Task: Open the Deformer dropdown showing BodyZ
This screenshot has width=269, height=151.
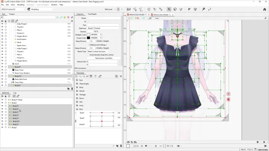Action: (x=104, y=28)
